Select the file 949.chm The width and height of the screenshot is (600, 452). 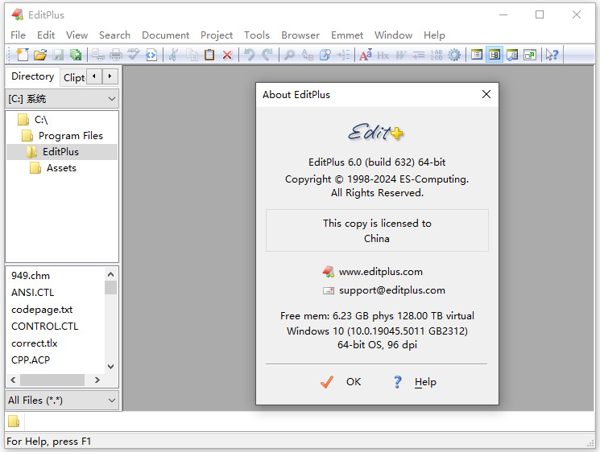(x=31, y=276)
